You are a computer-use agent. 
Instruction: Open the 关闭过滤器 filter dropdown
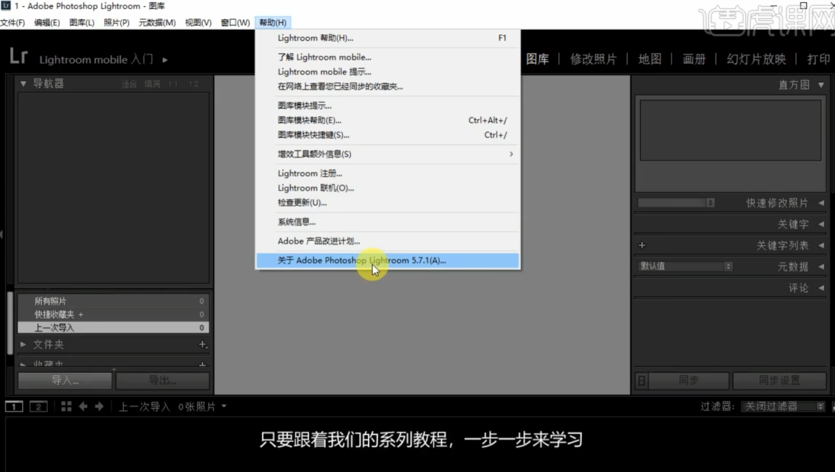pos(778,407)
